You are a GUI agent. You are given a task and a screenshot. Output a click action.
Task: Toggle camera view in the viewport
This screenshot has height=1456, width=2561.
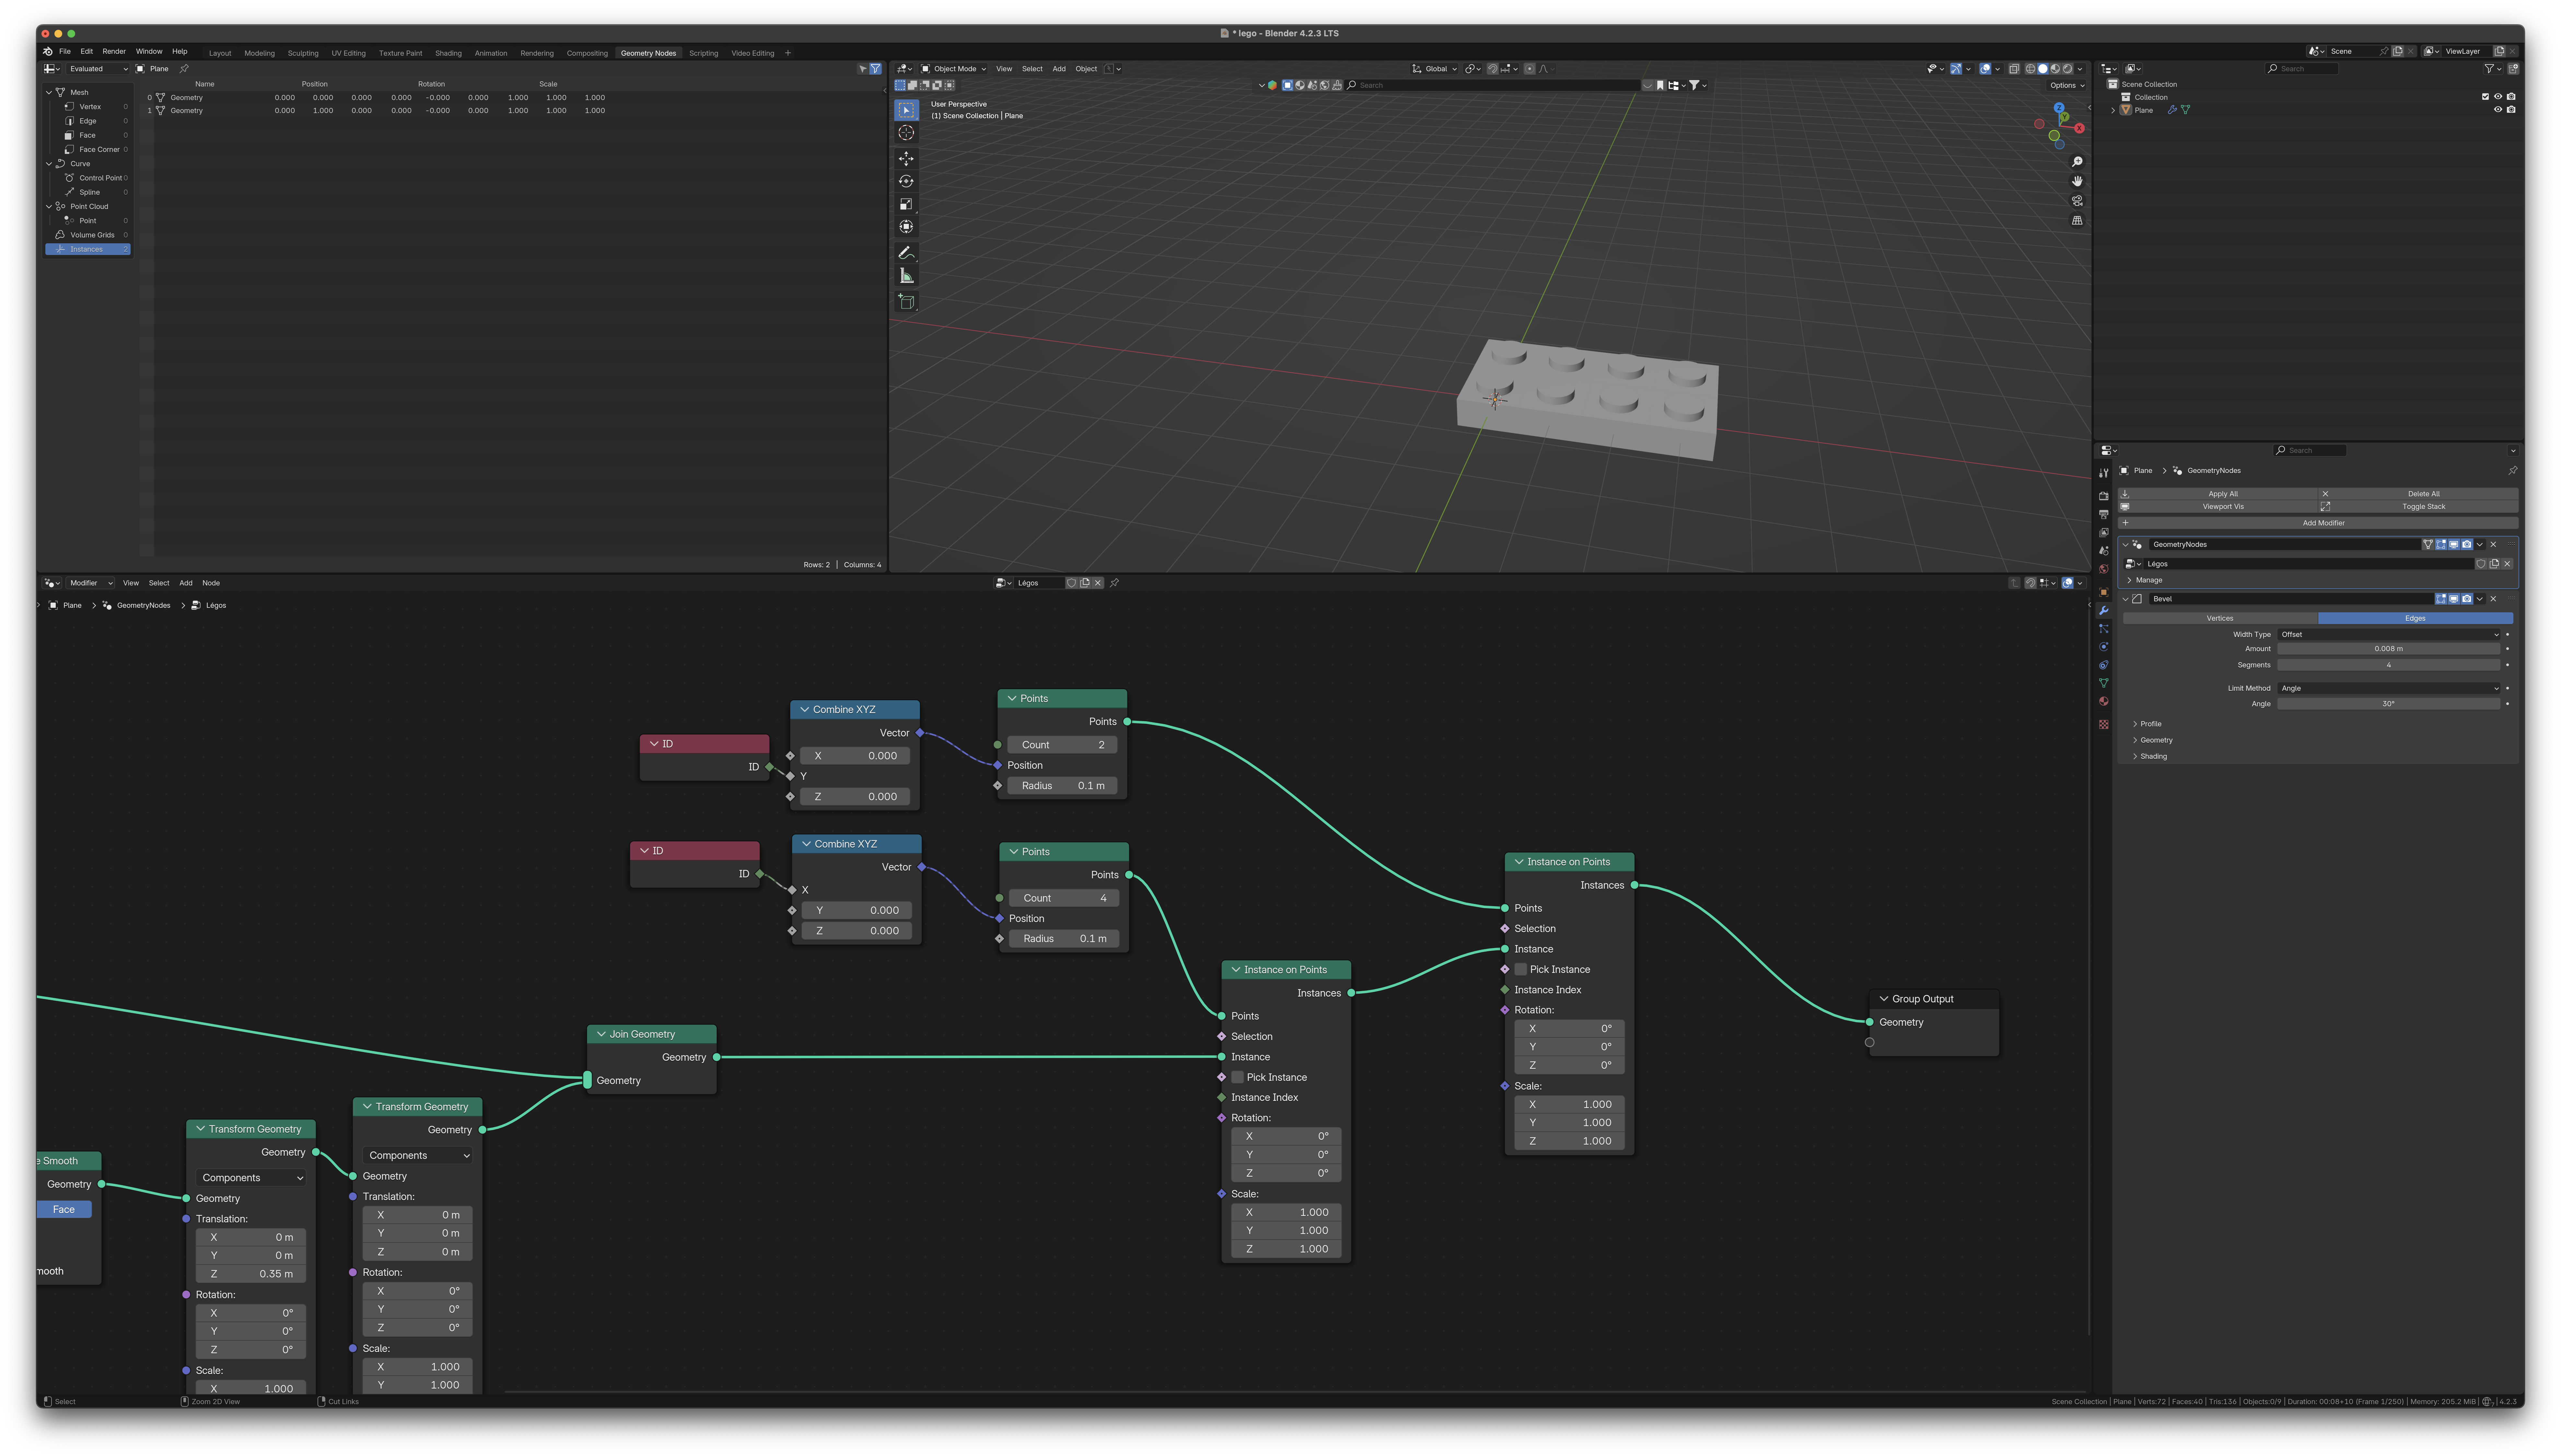click(2077, 201)
